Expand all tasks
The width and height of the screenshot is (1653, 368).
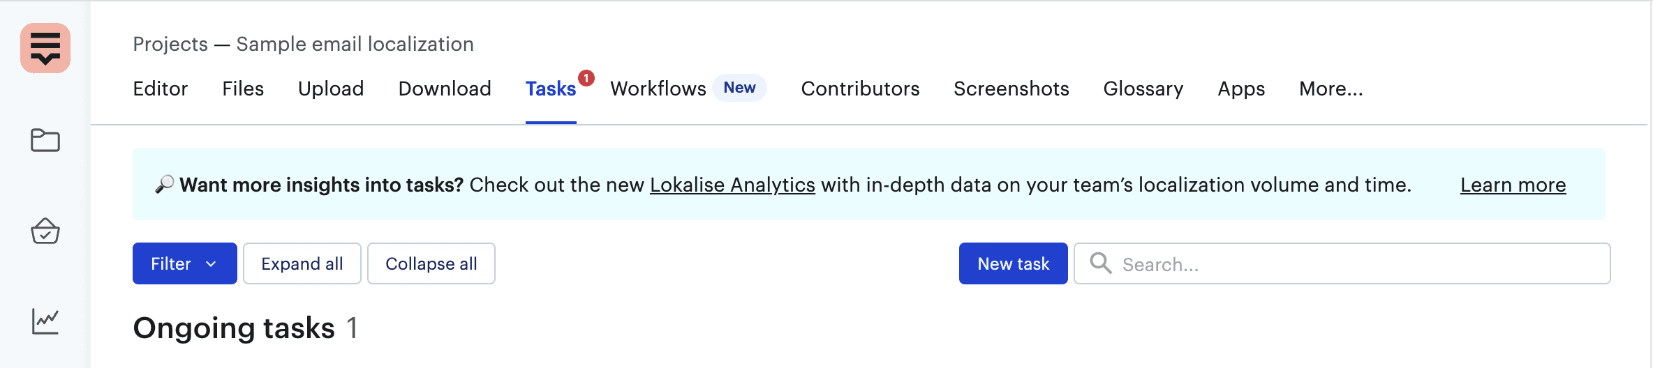point(302,263)
